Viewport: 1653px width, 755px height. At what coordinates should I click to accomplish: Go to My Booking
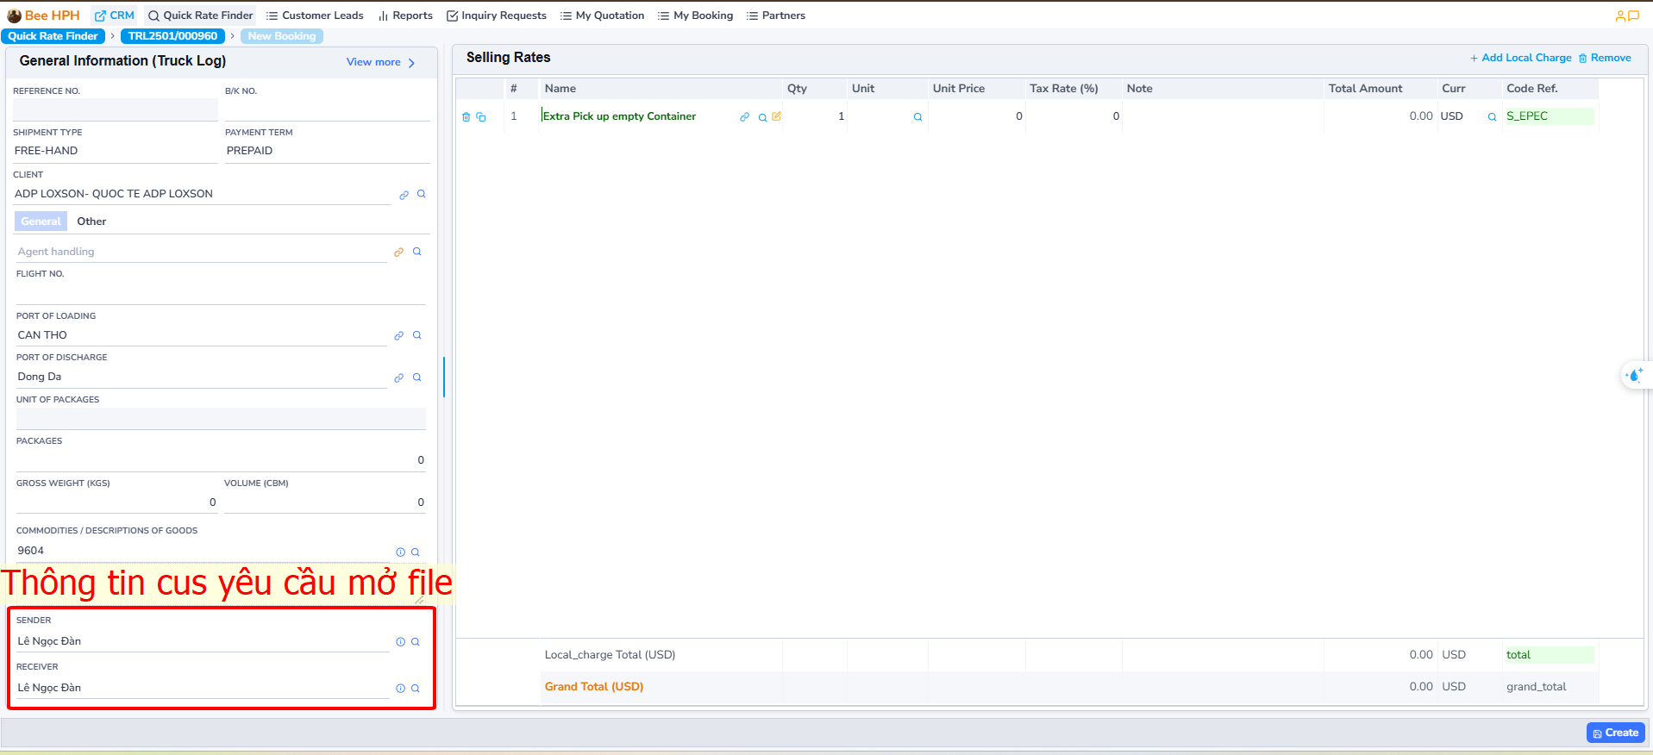pyautogui.click(x=695, y=16)
